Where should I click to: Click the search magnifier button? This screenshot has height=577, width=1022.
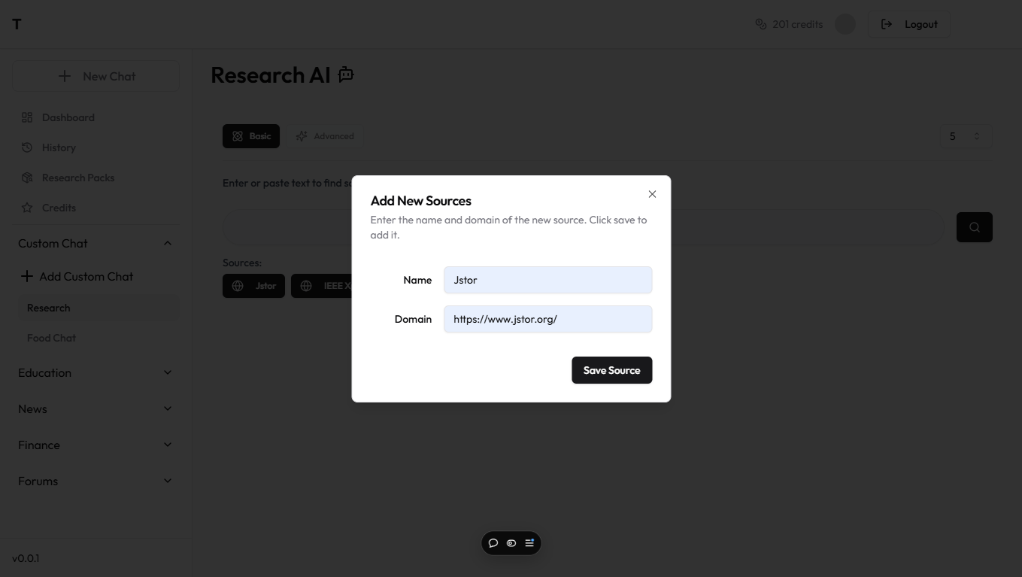click(975, 227)
